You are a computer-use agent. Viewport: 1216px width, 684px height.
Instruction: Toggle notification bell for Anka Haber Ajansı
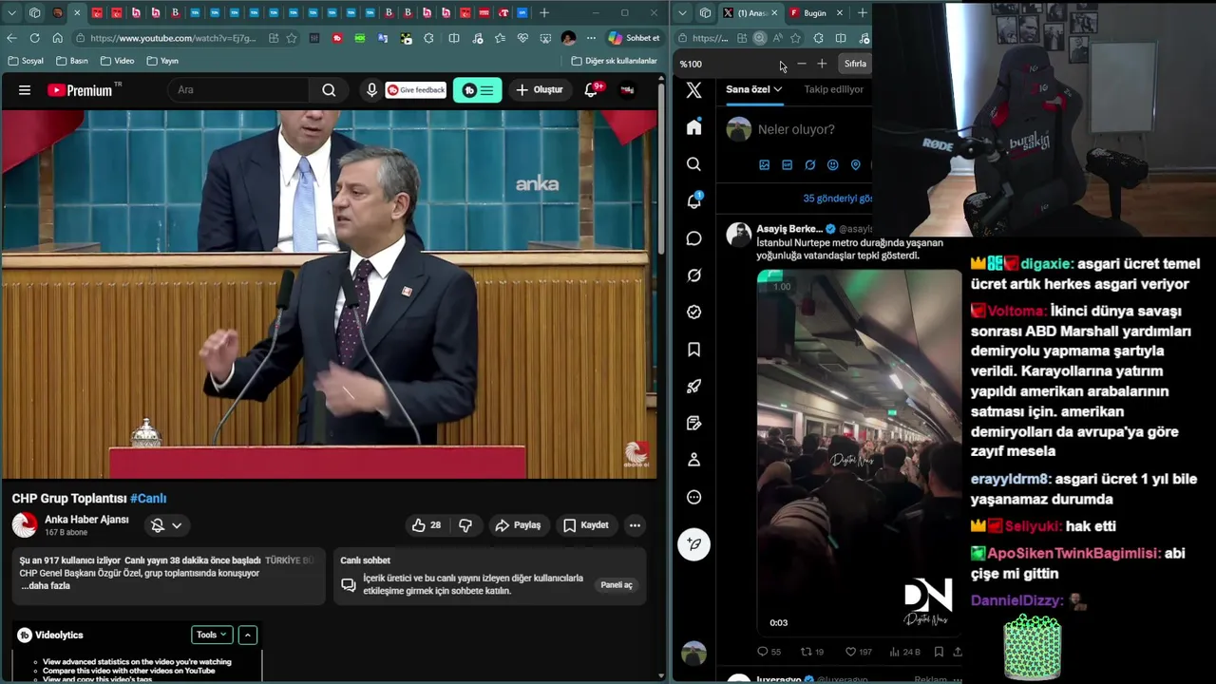(x=166, y=525)
